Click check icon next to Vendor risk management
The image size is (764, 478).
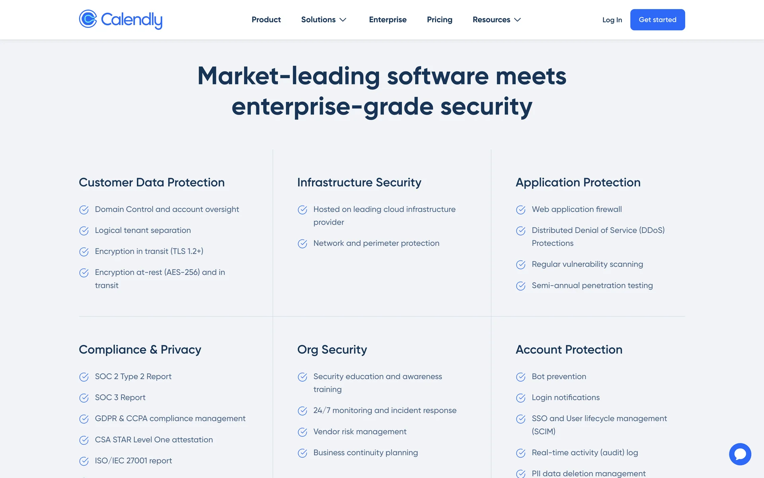[x=302, y=432]
